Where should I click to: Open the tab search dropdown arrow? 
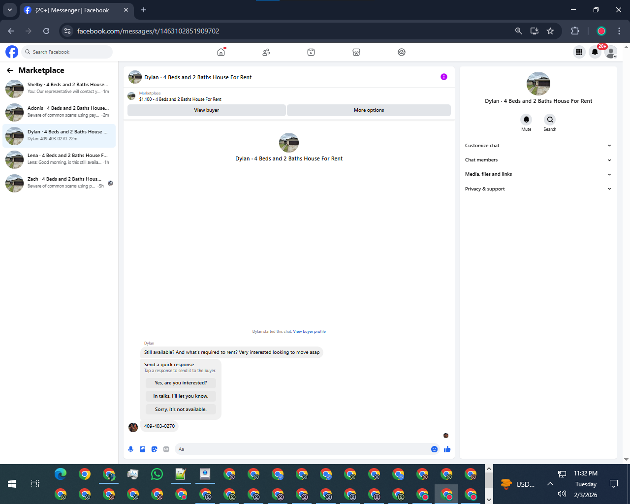pyautogui.click(x=9, y=10)
